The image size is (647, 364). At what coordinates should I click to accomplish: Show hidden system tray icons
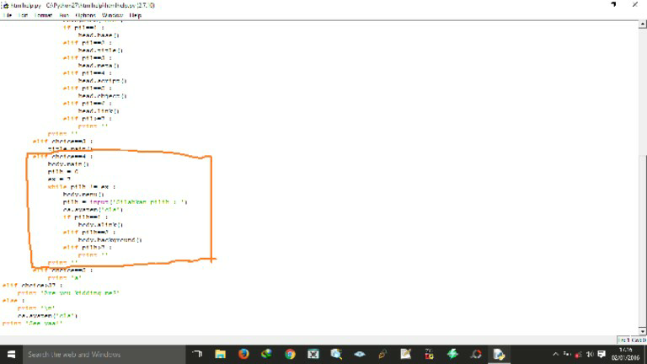pos(556,354)
